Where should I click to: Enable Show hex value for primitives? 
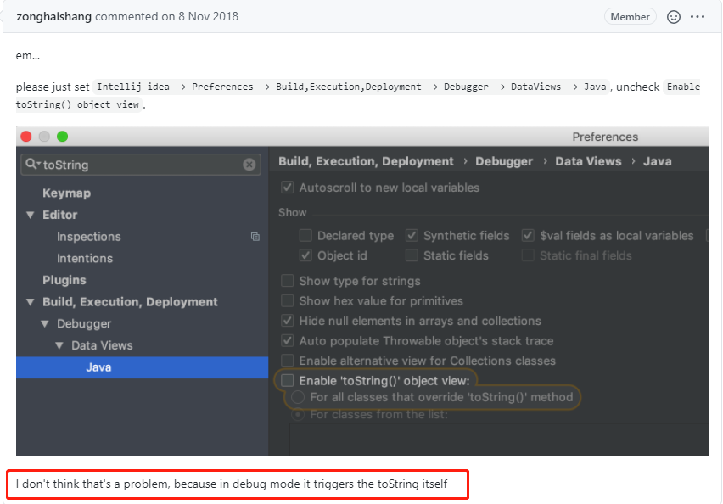(288, 300)
